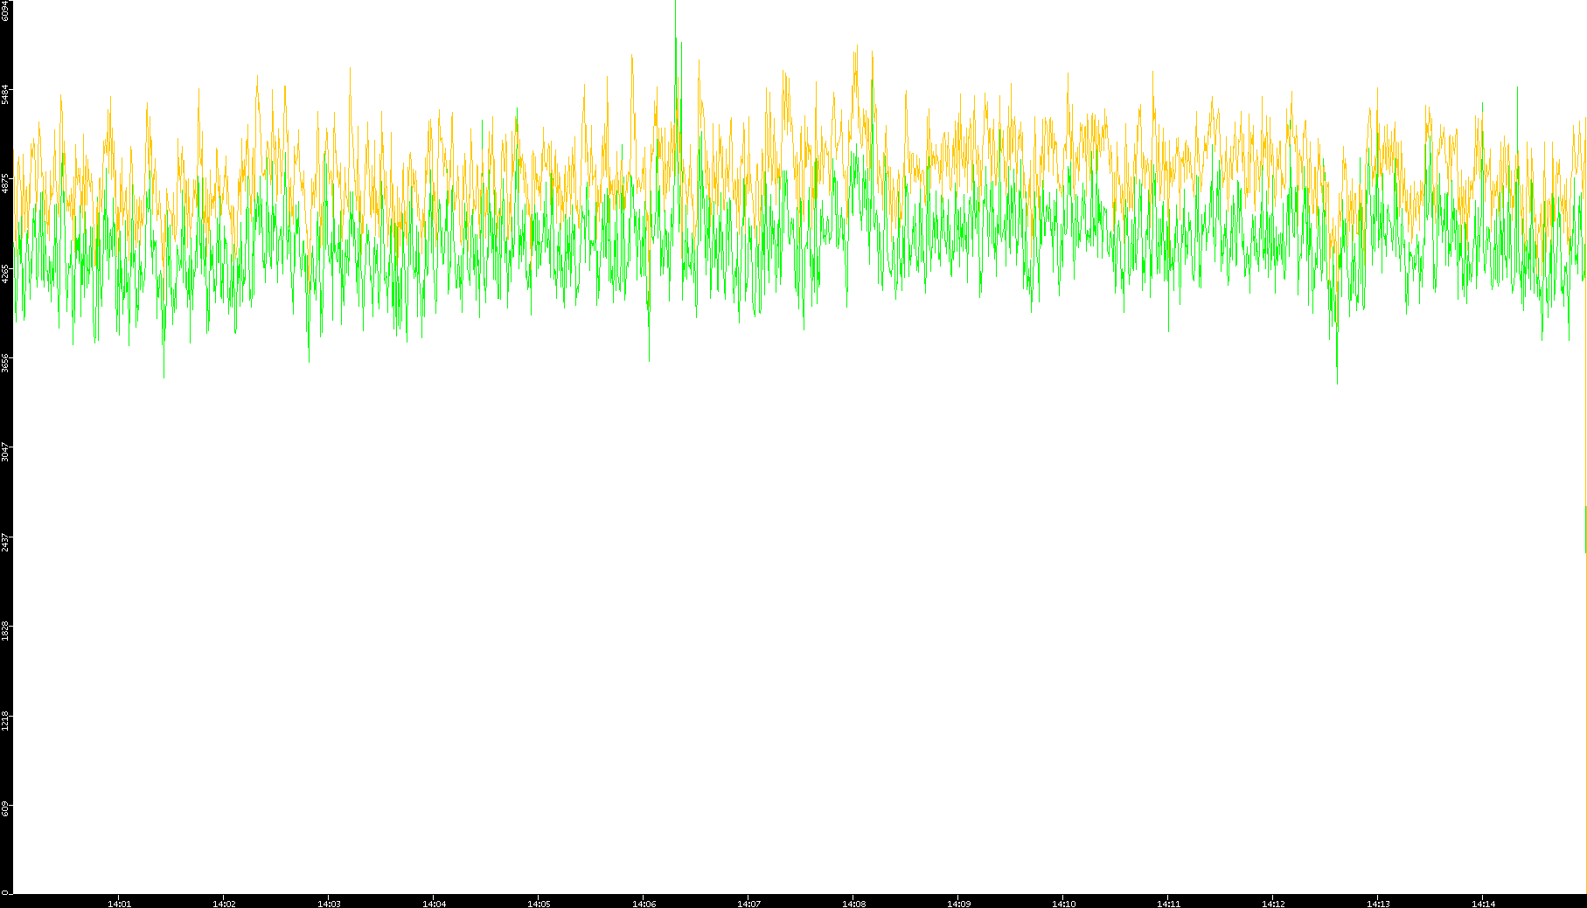The width and height of the screenshot is (1587, 908).
Task: Select the 2437 vertical axis label
Action: click(x=6, y=542)
